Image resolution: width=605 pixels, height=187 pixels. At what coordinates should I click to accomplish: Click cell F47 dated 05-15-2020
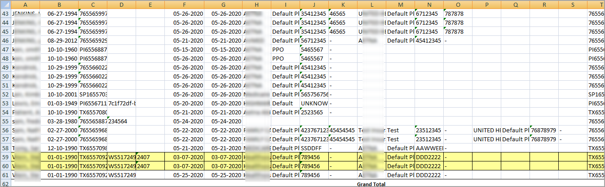(x=185, y=49)
